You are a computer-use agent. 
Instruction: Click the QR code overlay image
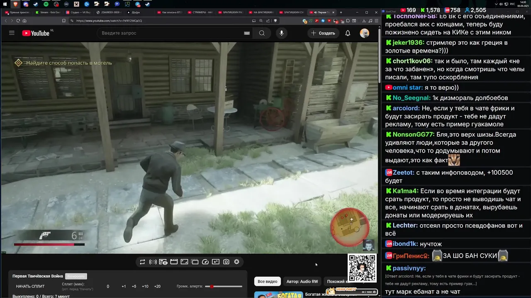click(x=362, y=269)
